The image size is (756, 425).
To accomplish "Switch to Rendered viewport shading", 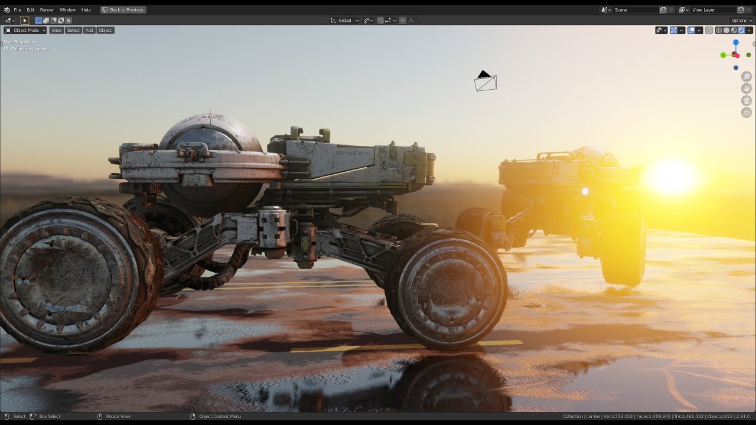I will point(741,30).
